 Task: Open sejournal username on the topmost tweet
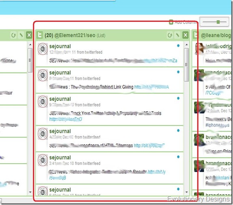tap(60, 46)
